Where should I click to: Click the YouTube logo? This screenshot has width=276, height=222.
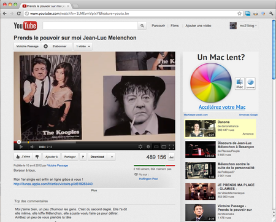tap(25, 26)
